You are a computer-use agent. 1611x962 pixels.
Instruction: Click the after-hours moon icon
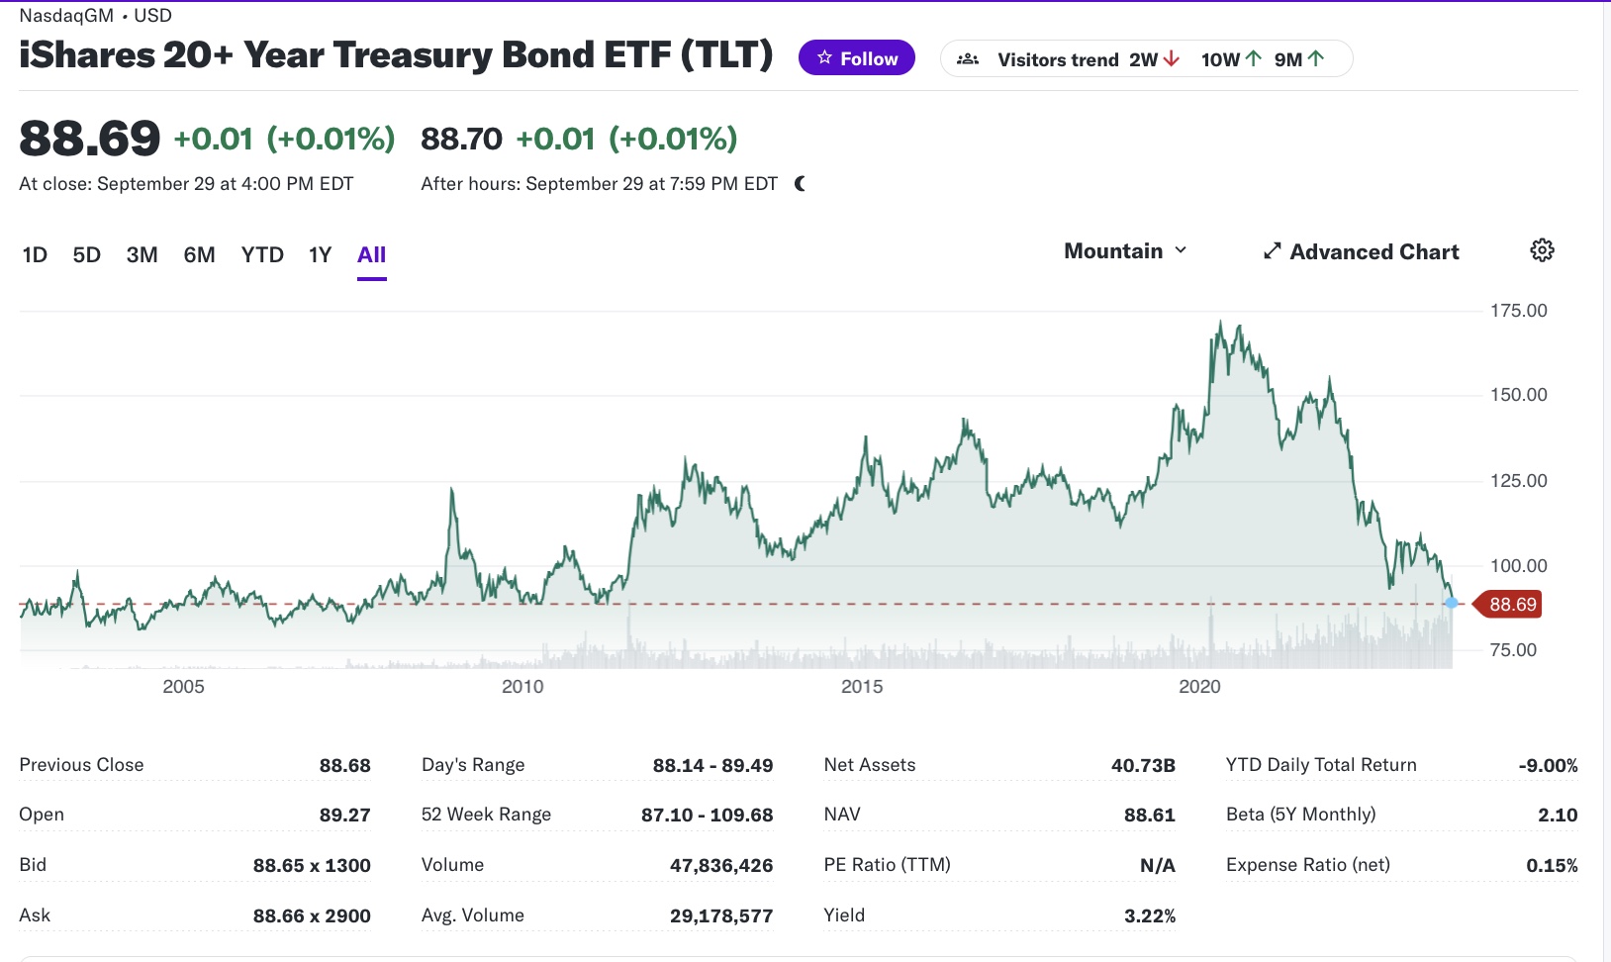[800, 183]
